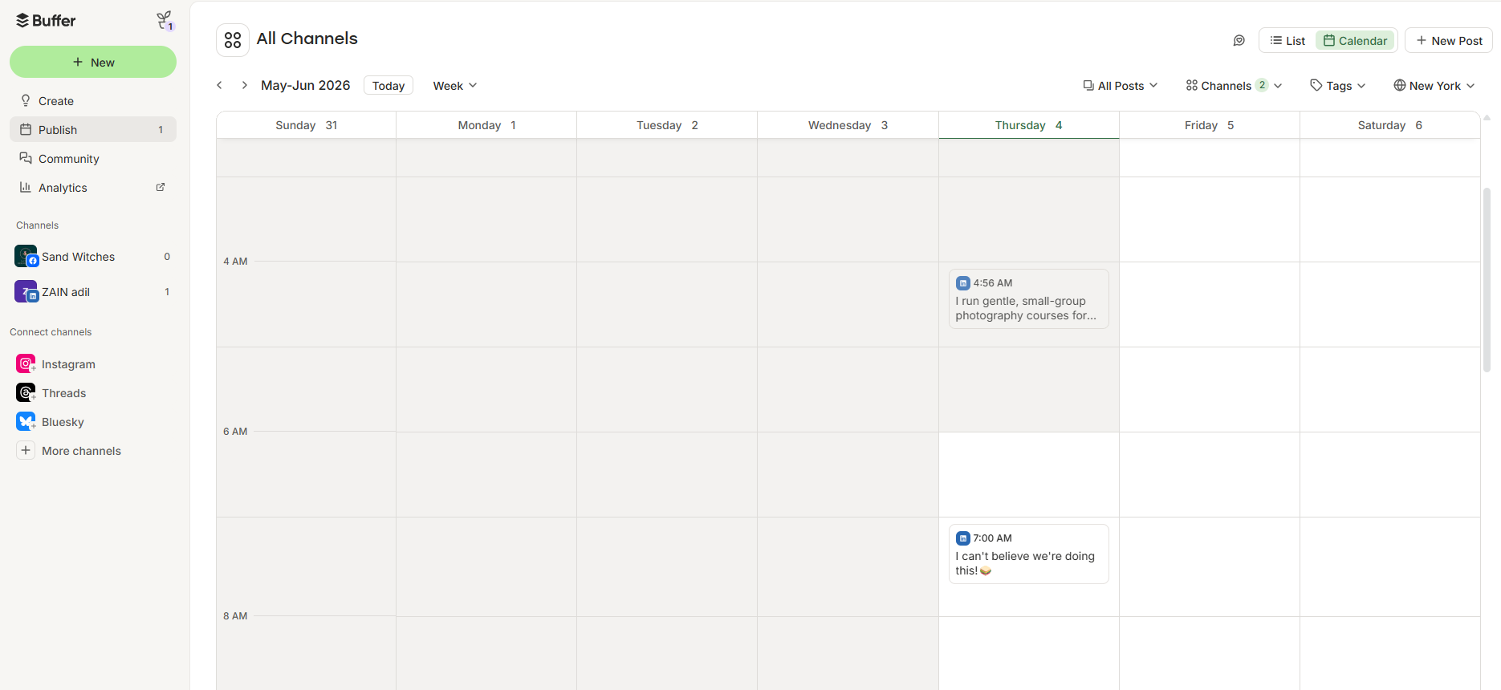Click the All Channels grid icon

[233, 40]
